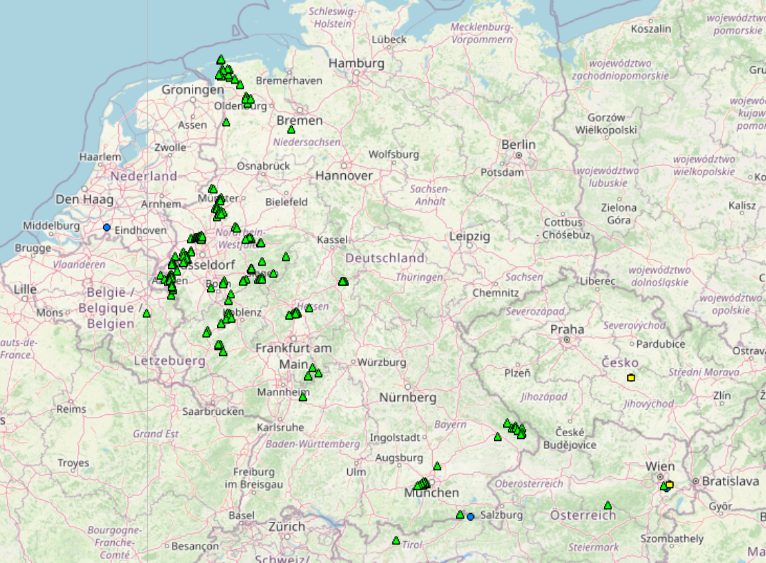This screenshot has width=766, height=563.
Task: Click the Berlin city label
Action: tap(518, 144)
